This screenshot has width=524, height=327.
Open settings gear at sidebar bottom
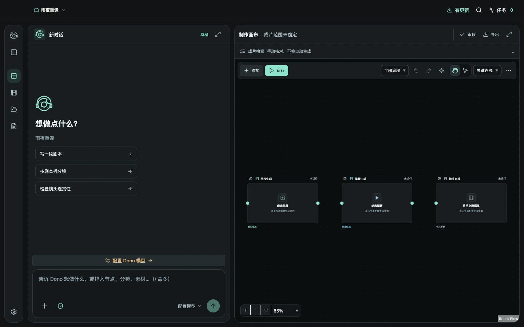coord(14,312)
